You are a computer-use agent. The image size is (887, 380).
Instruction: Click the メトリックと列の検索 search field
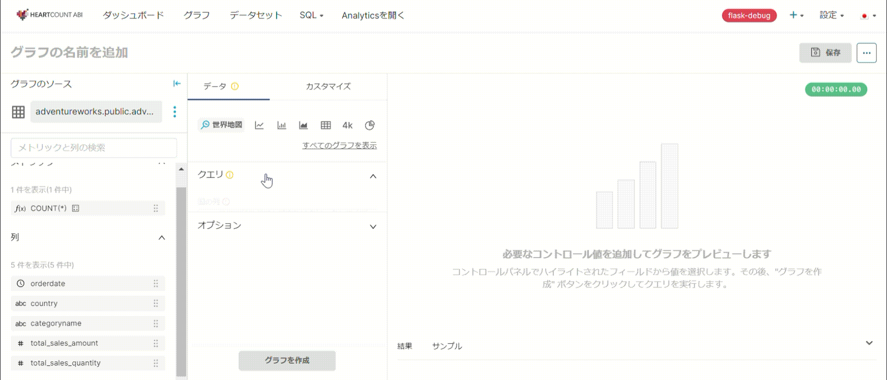click(94, 148)
